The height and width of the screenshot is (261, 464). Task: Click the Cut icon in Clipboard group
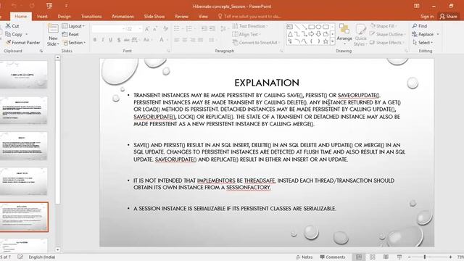point(8,26)
